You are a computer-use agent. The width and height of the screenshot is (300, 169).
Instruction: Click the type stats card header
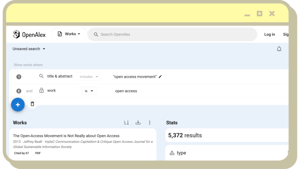tap(181, 153)
